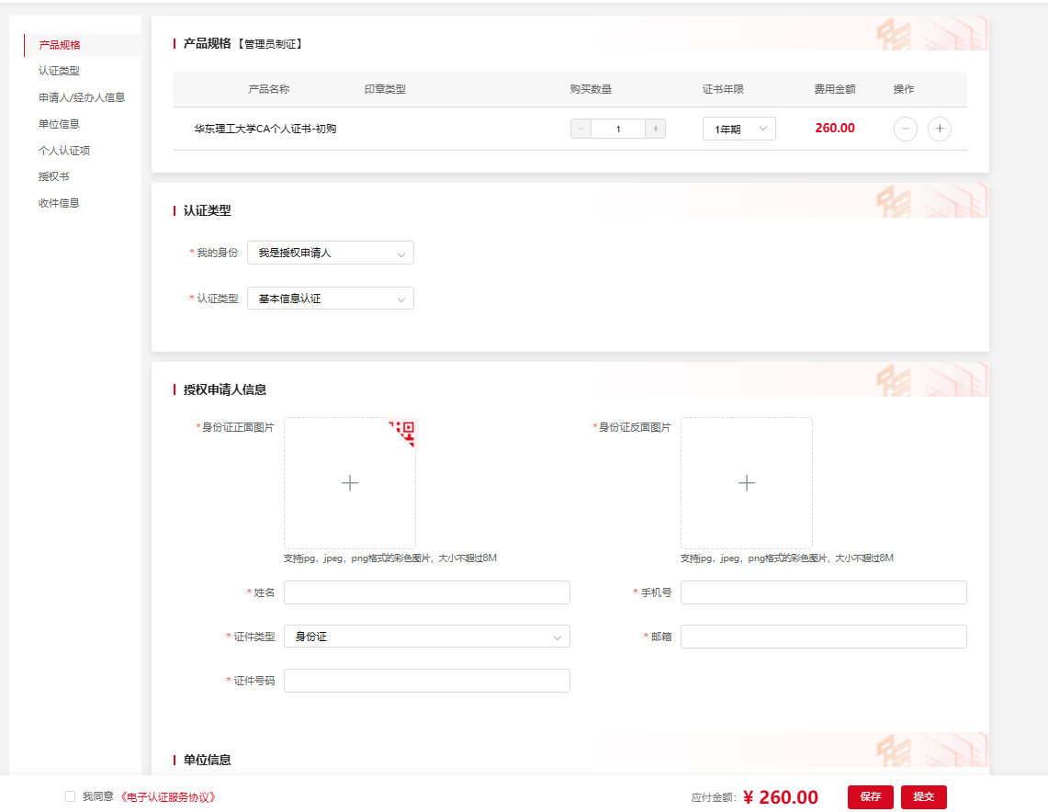Image resolution: width=1048 pixels, height=812 pixels.
Task: Add product row with circle plus icon
Action: tap(939, 129)
